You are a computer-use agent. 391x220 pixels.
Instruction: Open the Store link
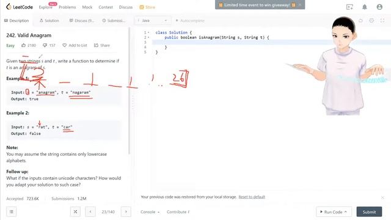pyautogui.click(x=147, y=7)
